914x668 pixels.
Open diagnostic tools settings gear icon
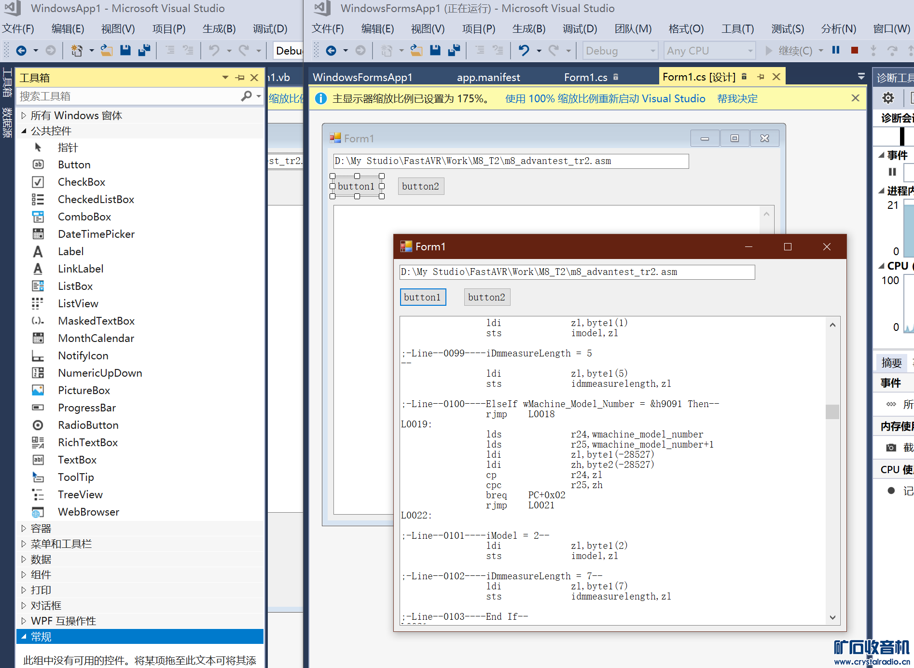point(888,98)
